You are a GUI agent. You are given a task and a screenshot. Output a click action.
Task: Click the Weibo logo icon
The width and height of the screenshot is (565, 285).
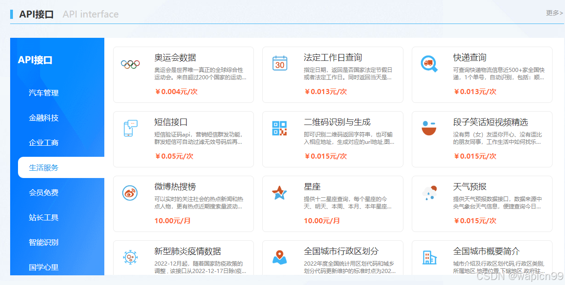coord(130,193)
